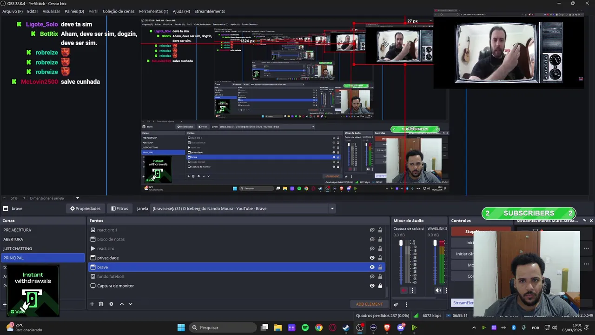Click the ADD ELEMENT button

[370, 304]
